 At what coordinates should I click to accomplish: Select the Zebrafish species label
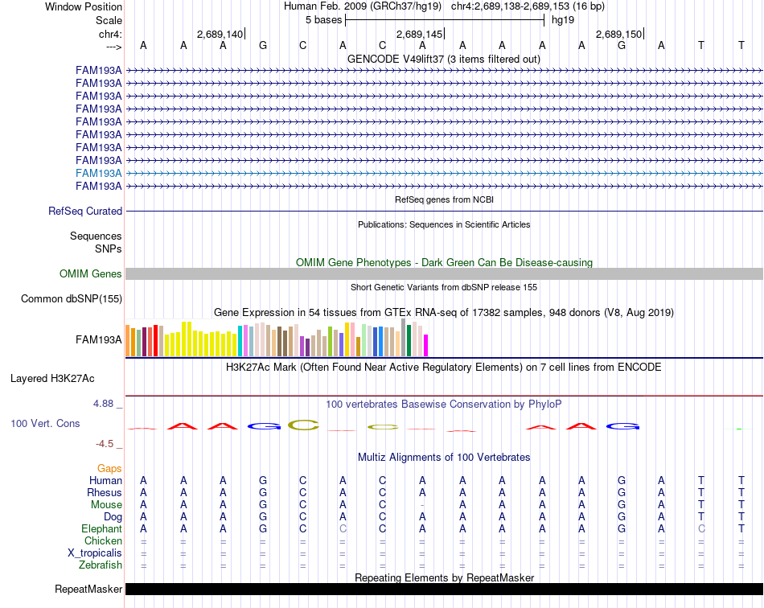[101, 565]
